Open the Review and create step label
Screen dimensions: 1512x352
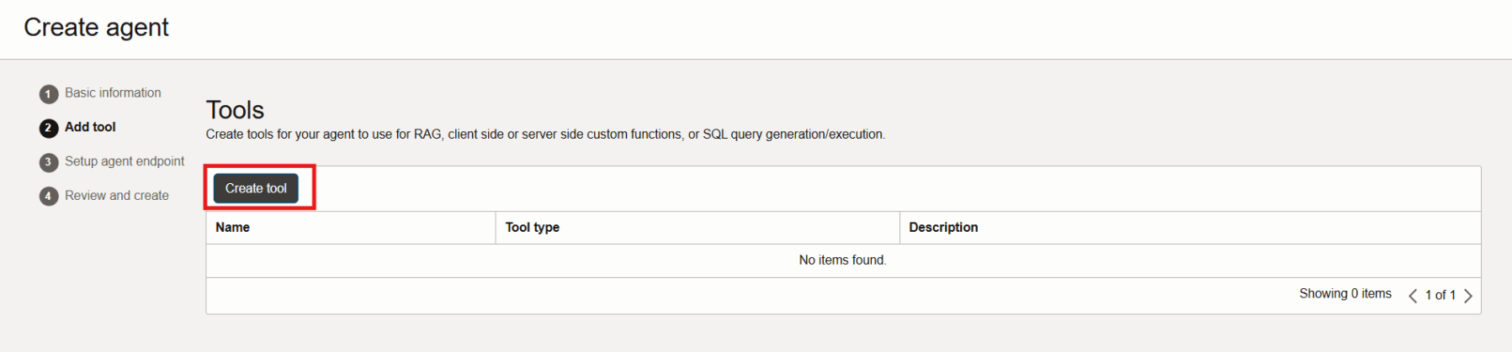pyautogui.click(x=117, y=196)
